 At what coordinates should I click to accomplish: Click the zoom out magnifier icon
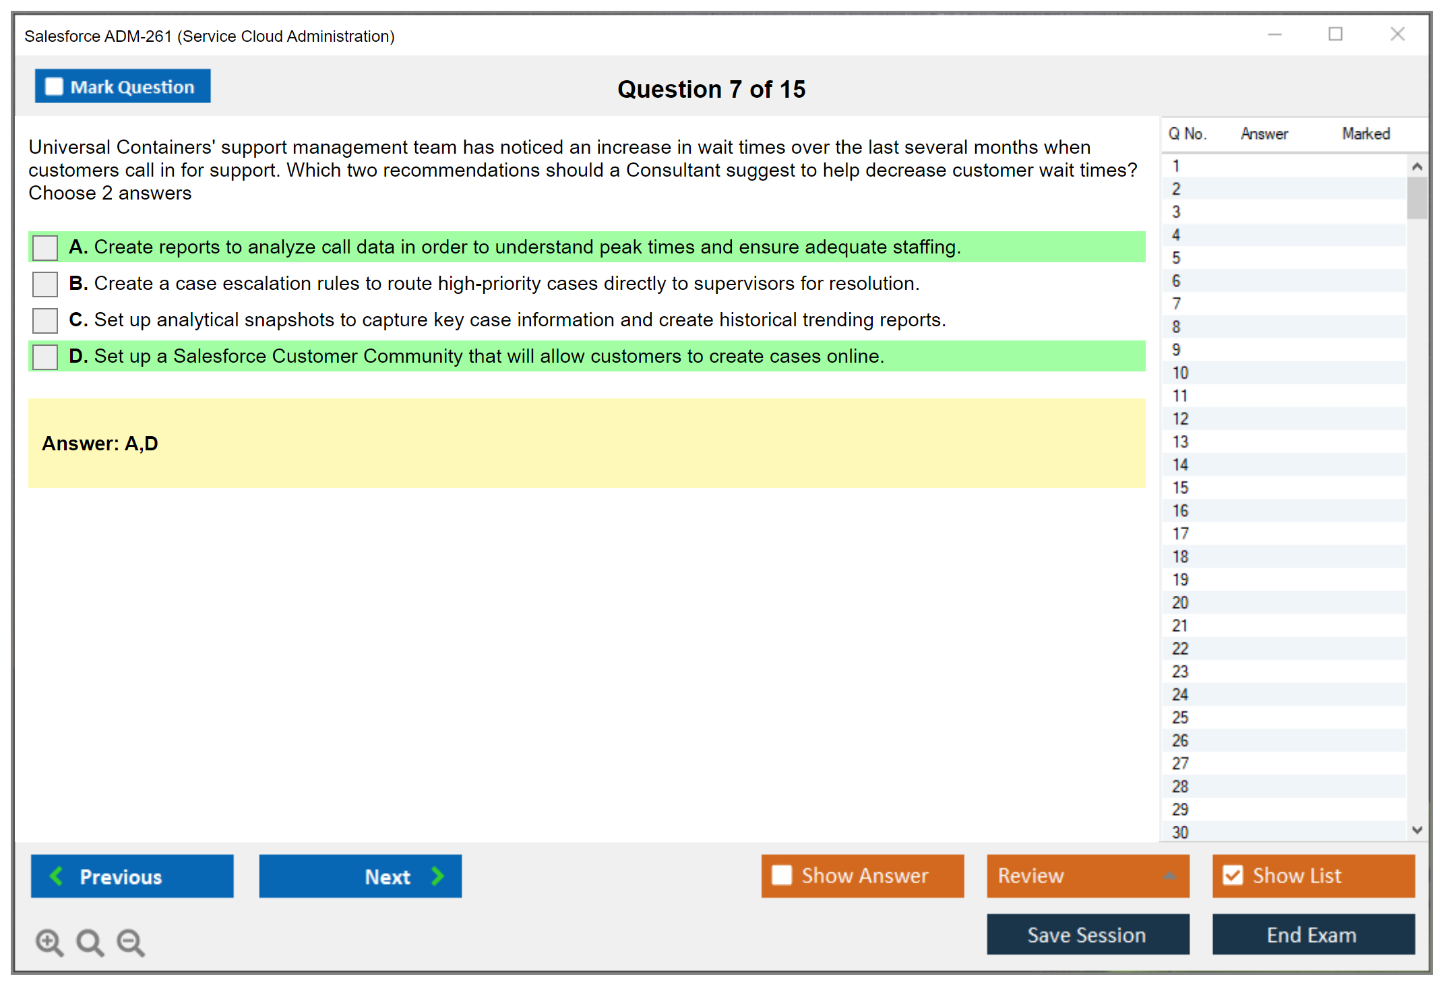131,942
